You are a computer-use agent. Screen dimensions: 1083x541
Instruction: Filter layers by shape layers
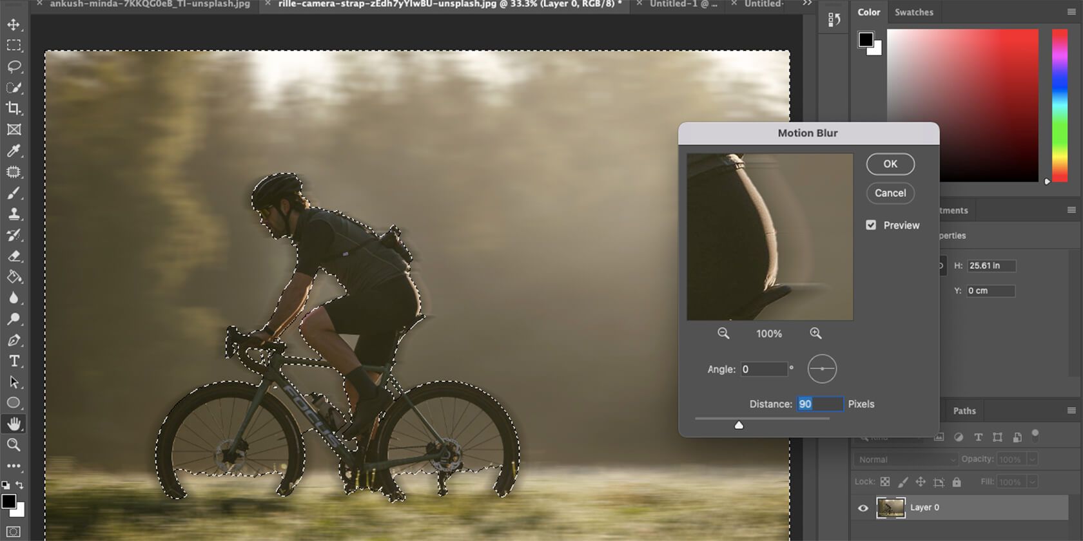(997, 437)
